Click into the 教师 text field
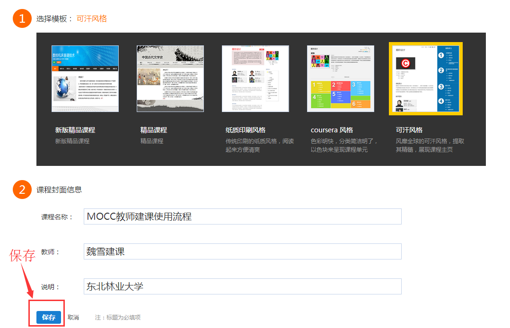 click(x=242, y=251)
